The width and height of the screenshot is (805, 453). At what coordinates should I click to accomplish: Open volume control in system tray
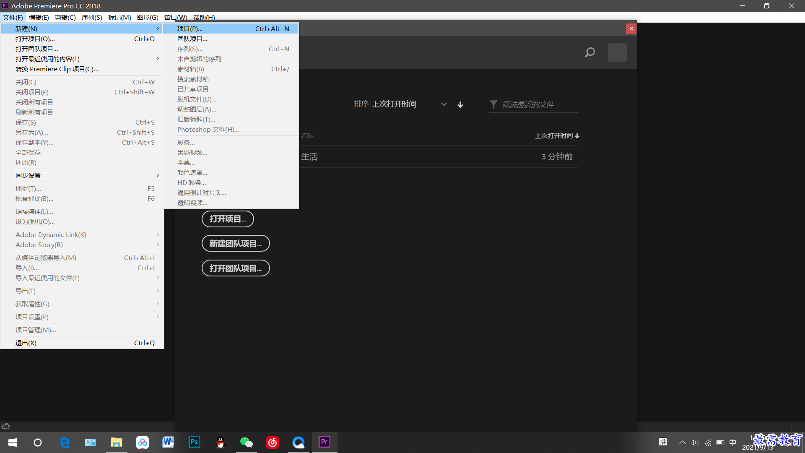point(695,443)
